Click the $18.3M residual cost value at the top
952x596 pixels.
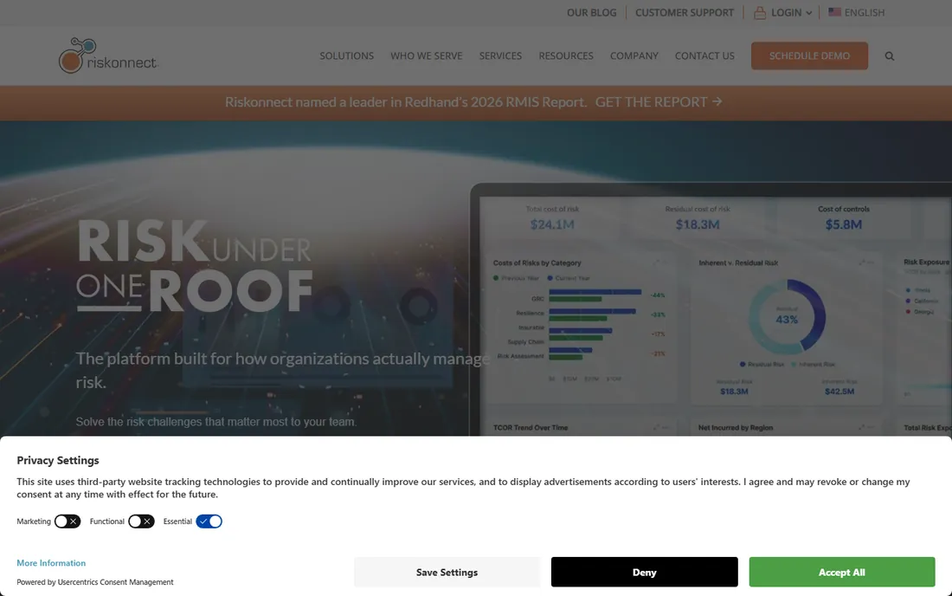click(x=697, y=224)
